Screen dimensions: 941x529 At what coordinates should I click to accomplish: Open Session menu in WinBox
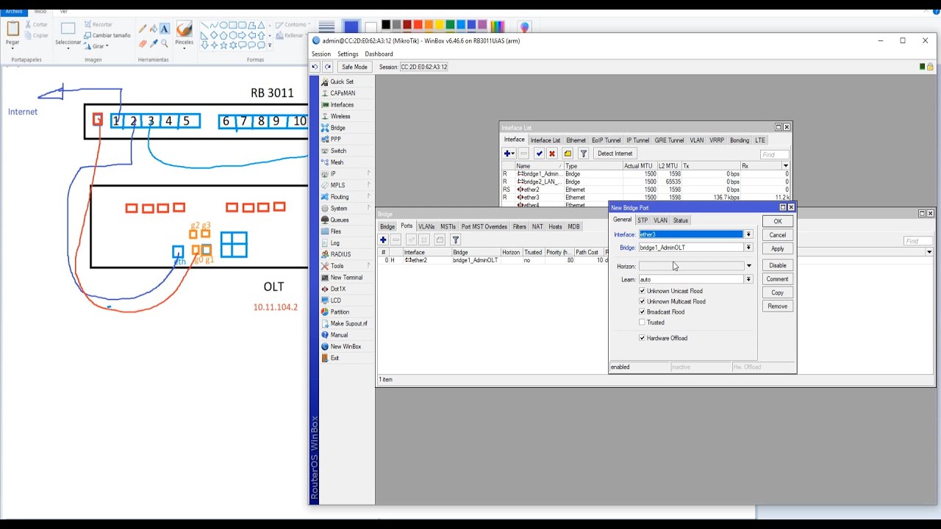[x=321, y=54]
